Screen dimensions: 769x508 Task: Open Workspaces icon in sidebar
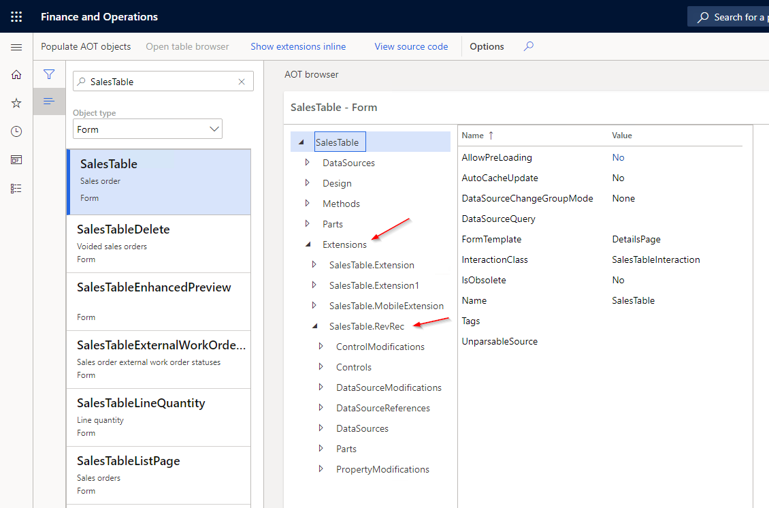(16, 160)
